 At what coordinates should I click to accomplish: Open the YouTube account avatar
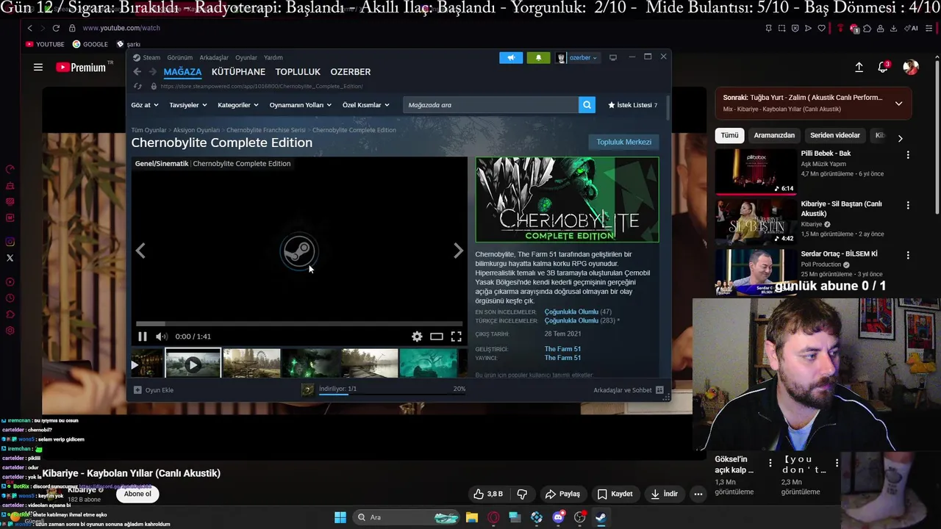[911, 67]
